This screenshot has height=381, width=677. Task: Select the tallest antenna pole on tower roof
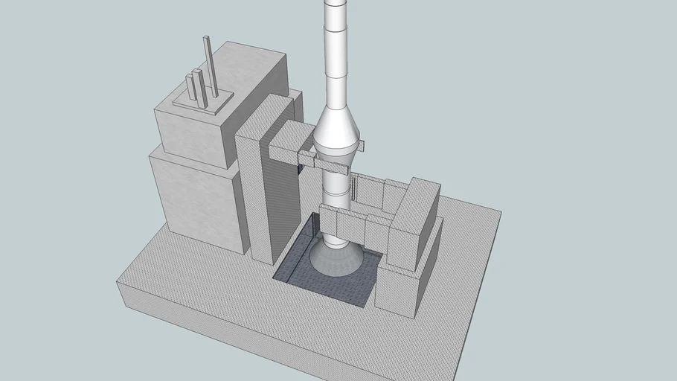pos(211,66)
